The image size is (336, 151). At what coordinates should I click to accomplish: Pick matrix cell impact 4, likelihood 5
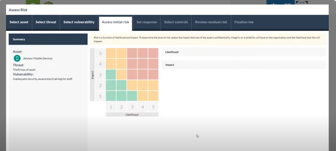[x=153, y=64]
